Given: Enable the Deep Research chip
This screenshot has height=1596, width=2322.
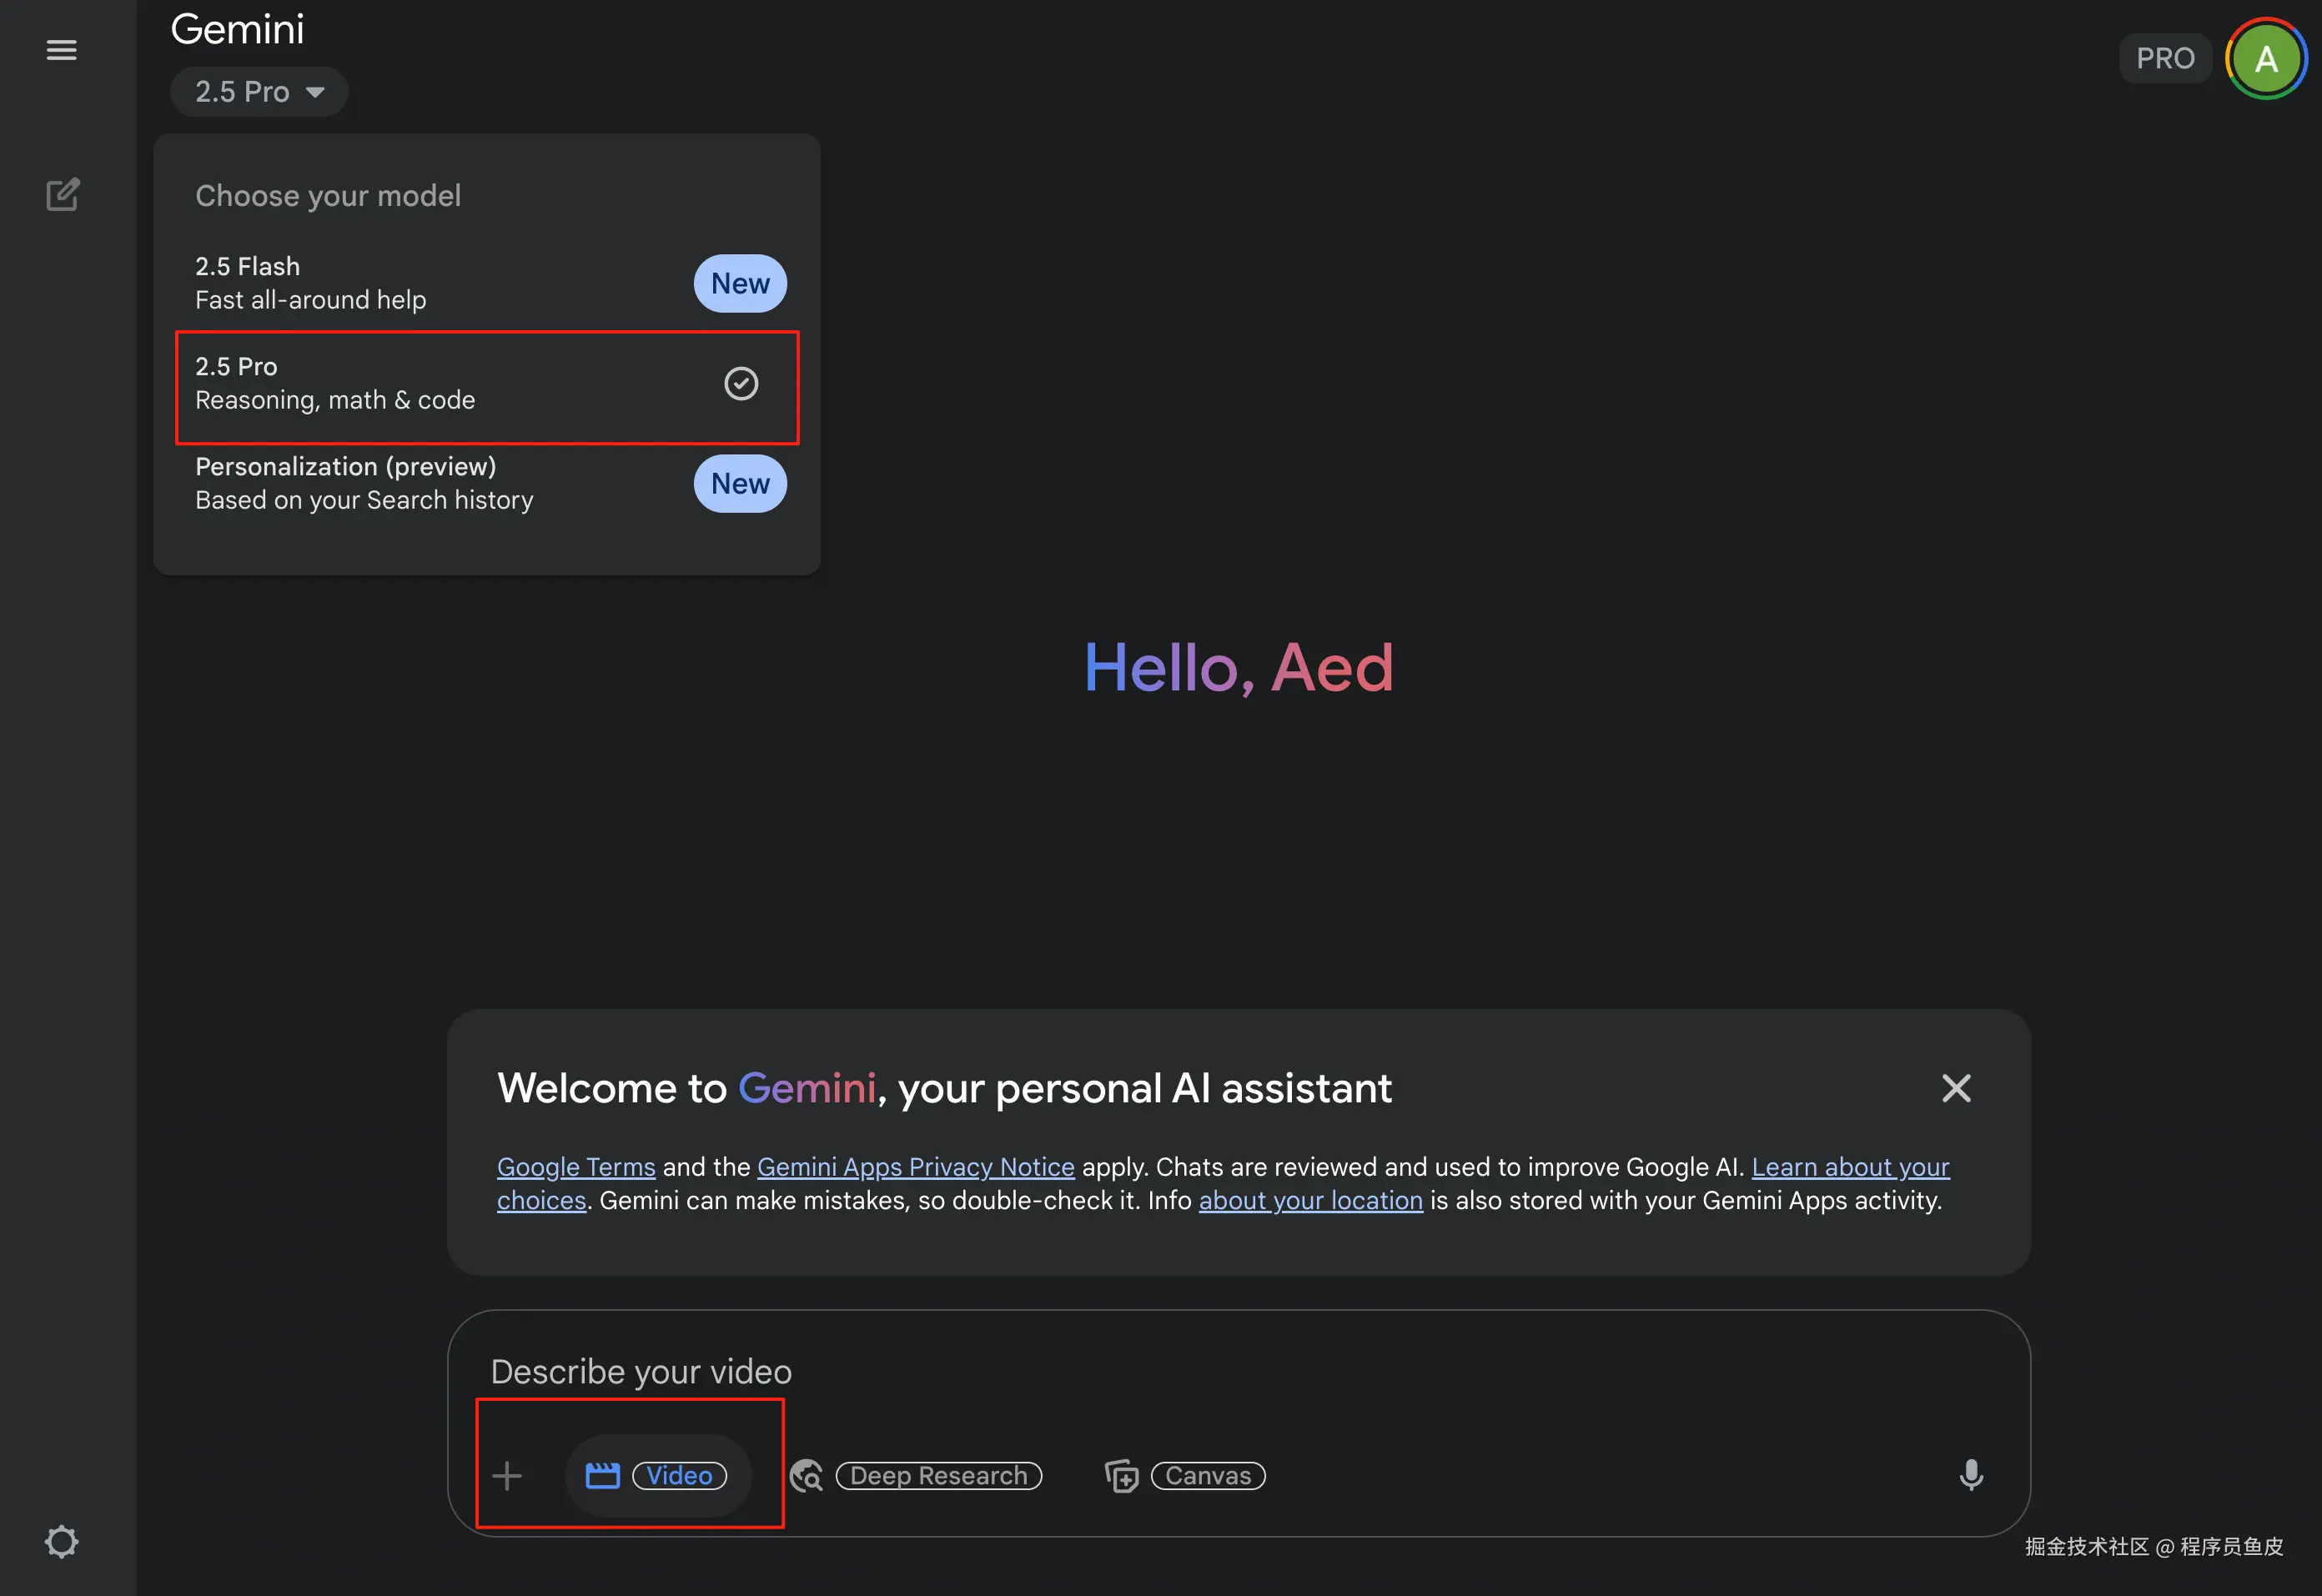Looking at the screenshot, I should 938,1475.
